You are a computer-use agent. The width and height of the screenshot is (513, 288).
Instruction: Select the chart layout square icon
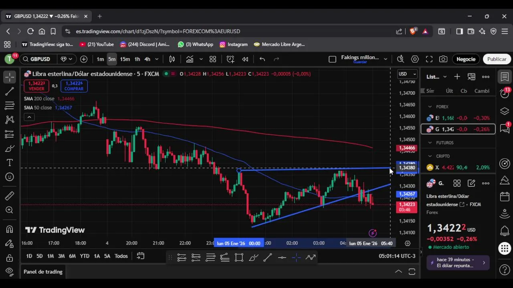coord(332,59)
